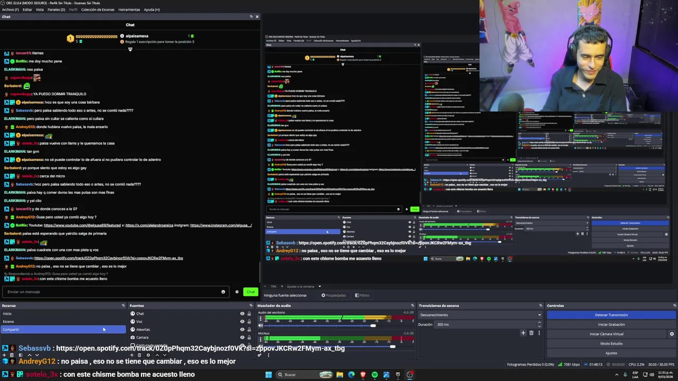Screen dimensions: 678x381
Task: Open transition options three-dot menu
Action: 539,333
